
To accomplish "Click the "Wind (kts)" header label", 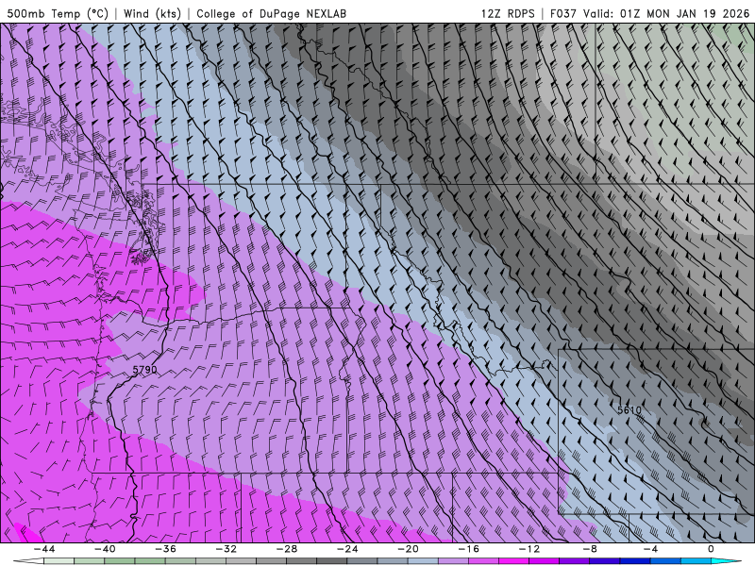I will point(152,13).
